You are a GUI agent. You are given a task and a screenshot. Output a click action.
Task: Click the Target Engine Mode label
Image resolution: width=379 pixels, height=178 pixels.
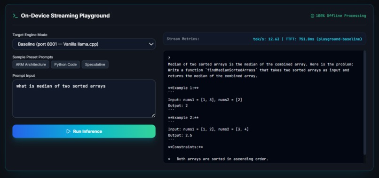pyautogui.click(x=30, y=35)
